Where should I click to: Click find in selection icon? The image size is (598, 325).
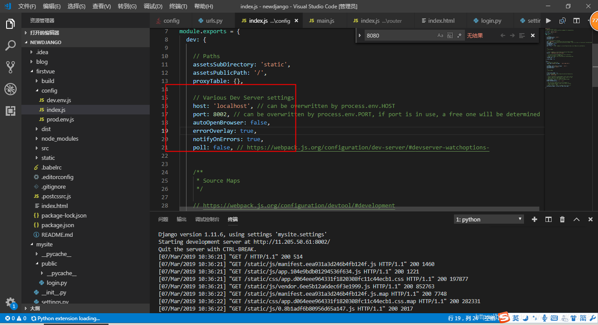522,35
